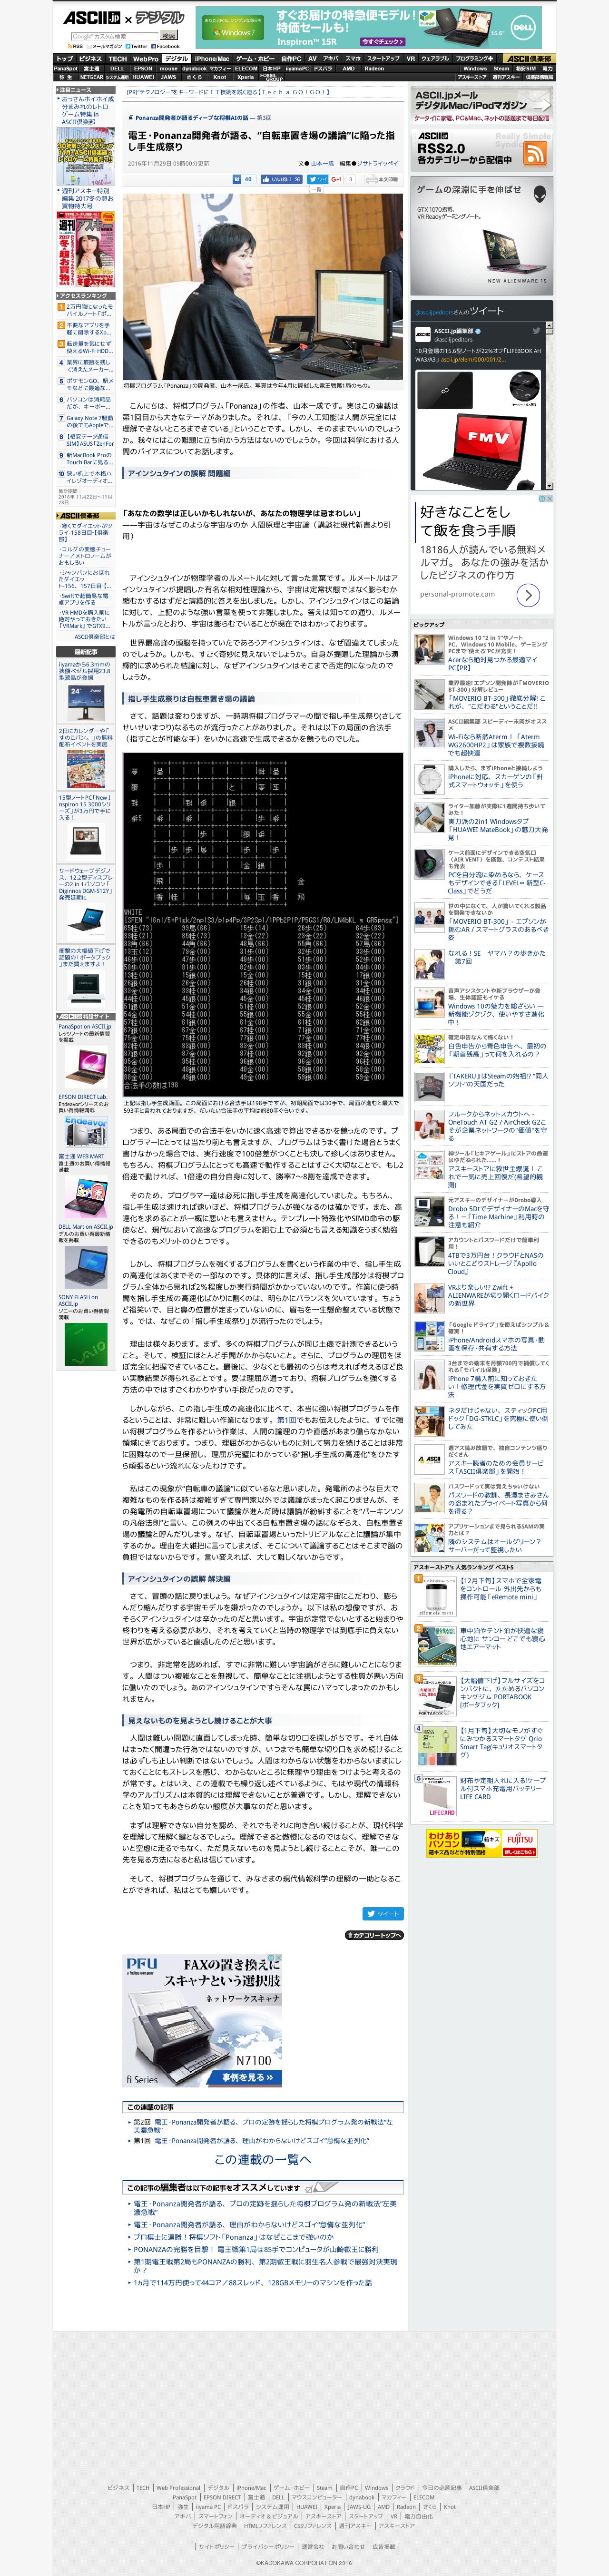Click the orange RSS2.0 feed icon
The height and width of the screenshot is (2576, 609).
(535, 153)
